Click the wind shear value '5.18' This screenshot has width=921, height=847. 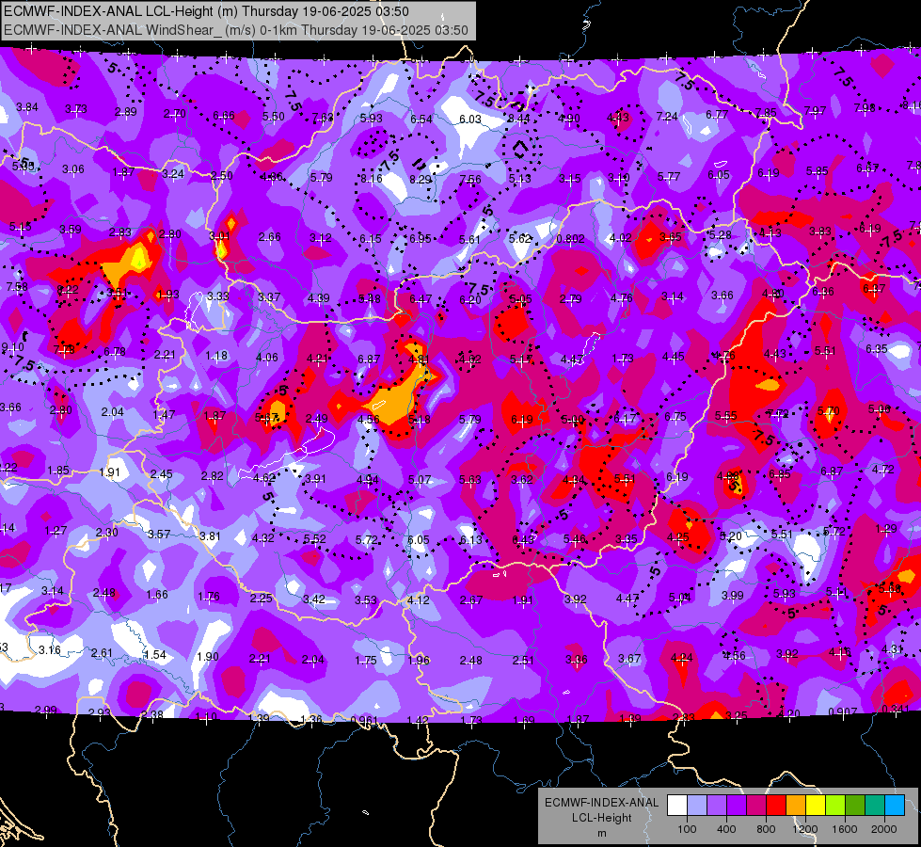tap(420, 420)
